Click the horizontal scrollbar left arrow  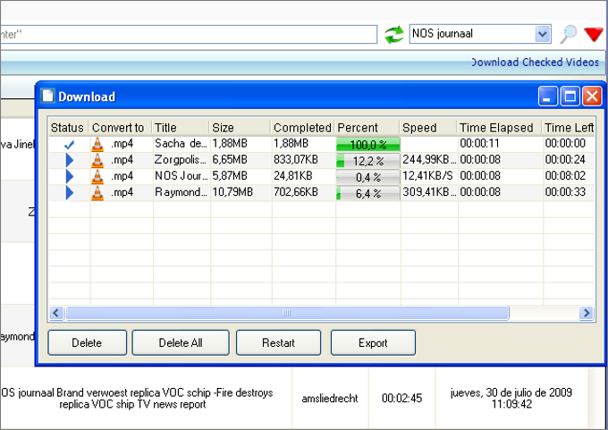[56, 313]
